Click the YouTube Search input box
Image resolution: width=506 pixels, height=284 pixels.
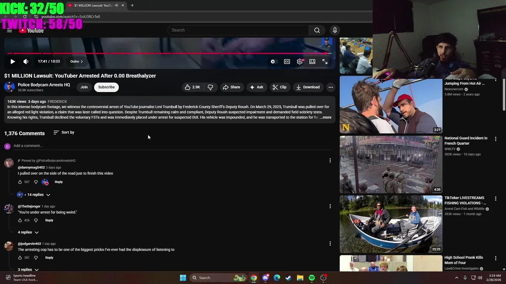point(238,30)
